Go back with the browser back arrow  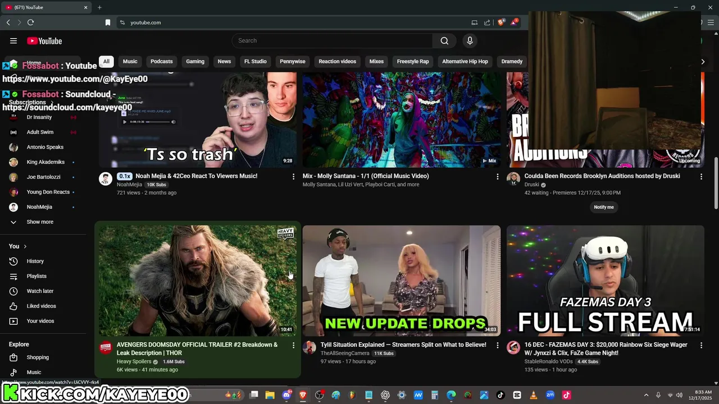point(8,22)
